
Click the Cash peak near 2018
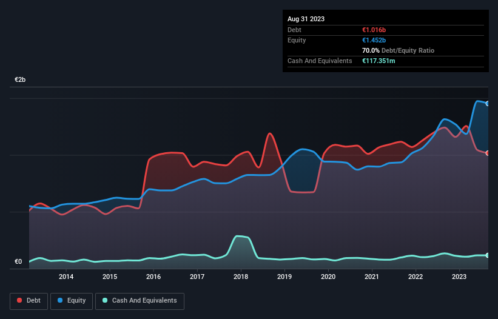click(x=238, y=237)
